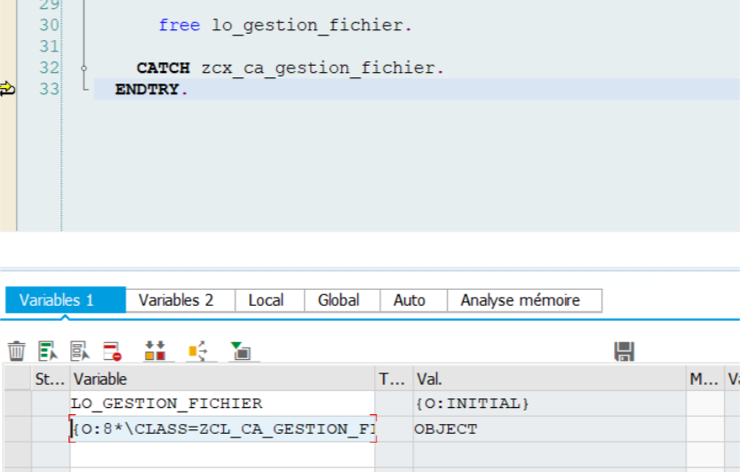Click the floppy disk save icon

[624, 351]
